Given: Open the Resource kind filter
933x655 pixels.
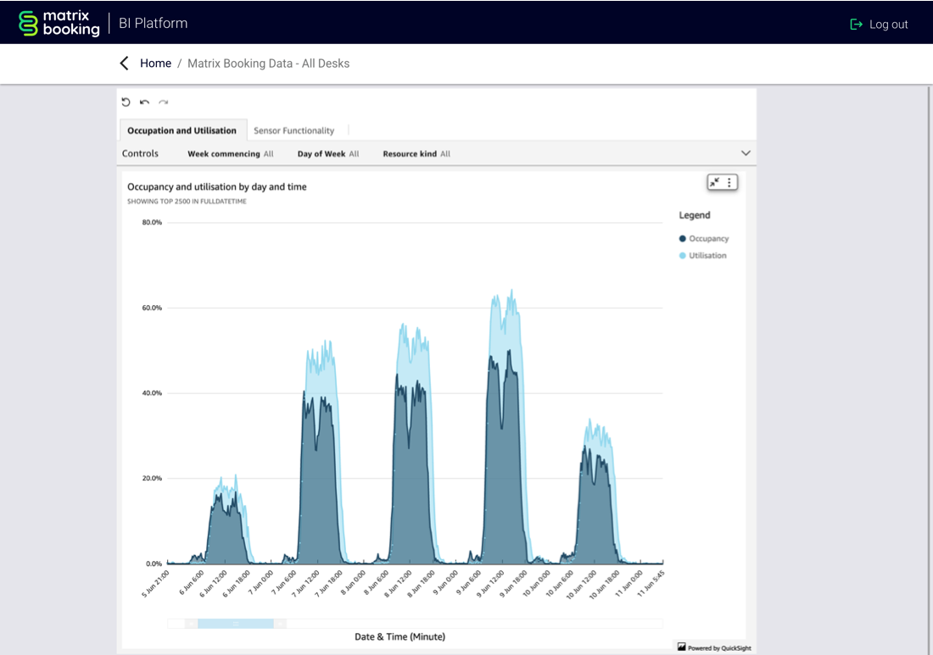Looking at the screenshot, I should coord(416,154).
